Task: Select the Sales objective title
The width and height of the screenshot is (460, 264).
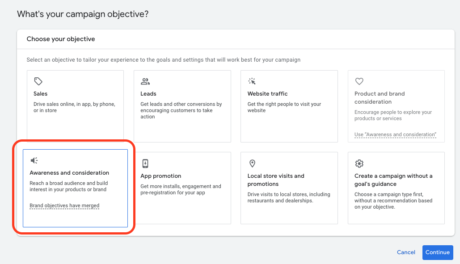Action: pyautogui.click(x=40, y=94)
